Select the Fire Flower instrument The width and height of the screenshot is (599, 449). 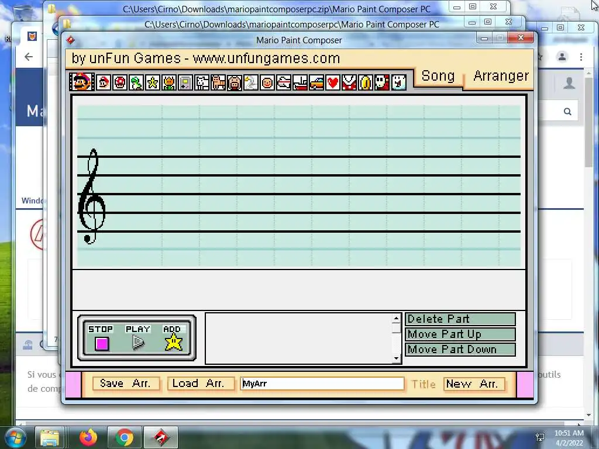169,82
